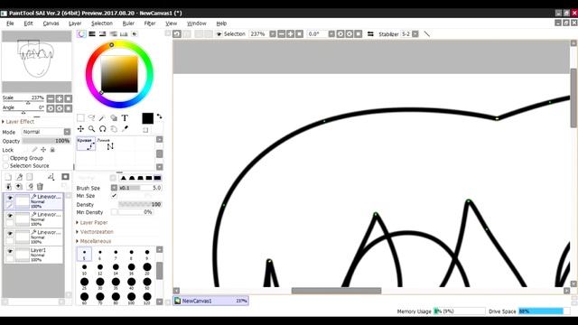Open the Filter menu
578x325 pixels.
point(150,23)
